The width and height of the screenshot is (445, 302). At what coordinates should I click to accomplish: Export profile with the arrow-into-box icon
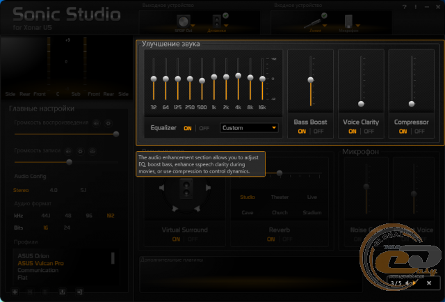79,292
